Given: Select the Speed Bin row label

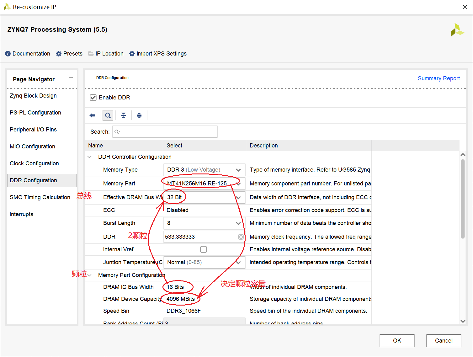Looking at the screenshot, I should [116, 311].
